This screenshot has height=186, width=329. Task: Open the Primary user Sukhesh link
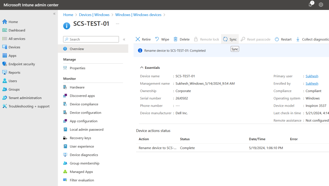pyautogui.click(x=312, y=76)
